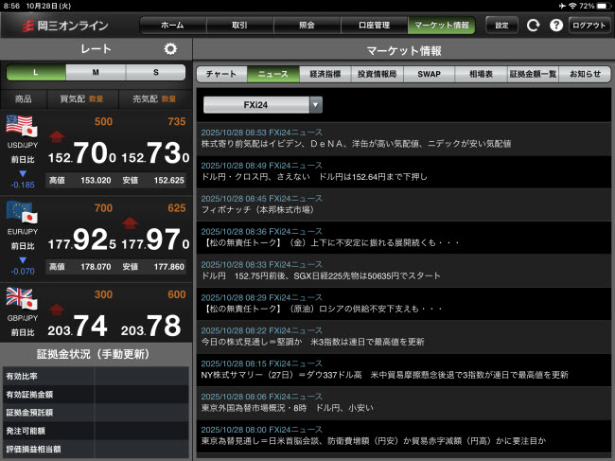Switch rate display size to L

[36, 73]
